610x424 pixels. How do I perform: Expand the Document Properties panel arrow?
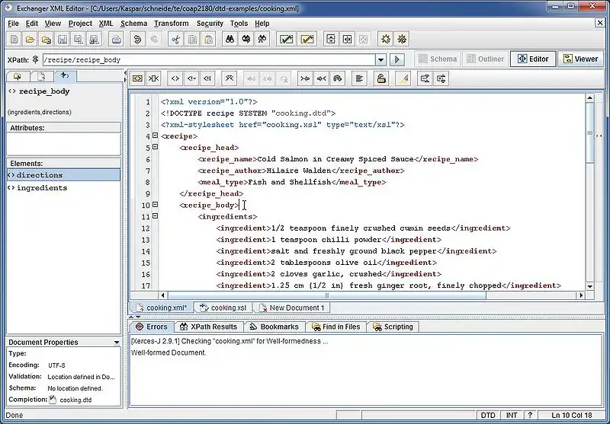(x=116, y=343)
